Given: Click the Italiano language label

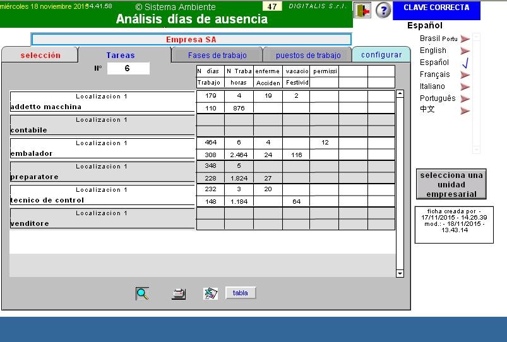Looking at the screenshot, I should 432,86.
